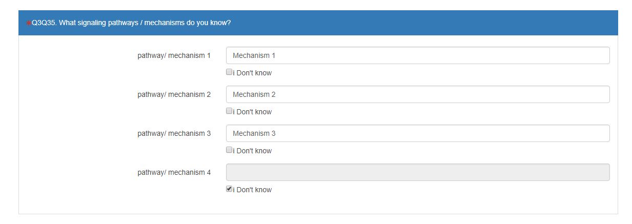Click the red required asterisk icon

29,23
